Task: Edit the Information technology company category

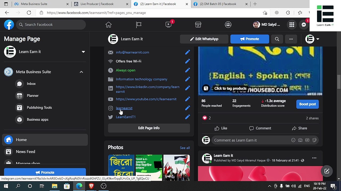Action: (x=188, y=79)
